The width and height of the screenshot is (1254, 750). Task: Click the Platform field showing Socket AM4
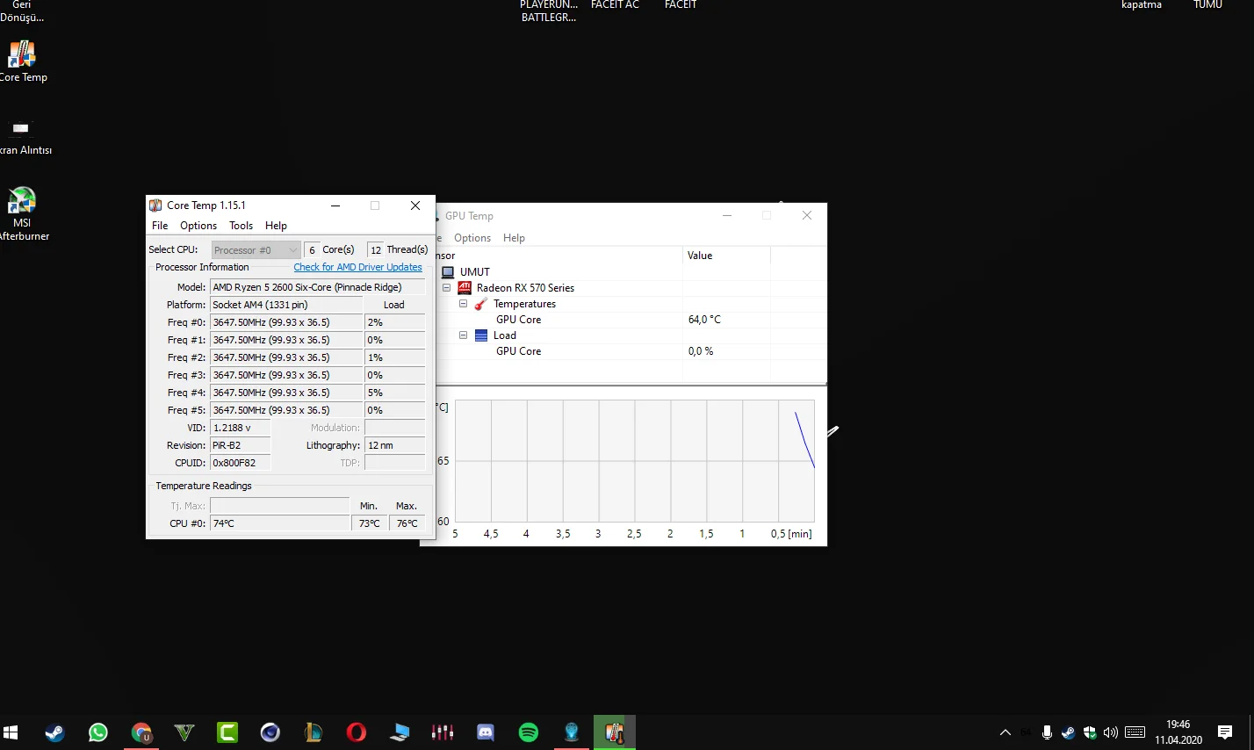coord(286,305)
